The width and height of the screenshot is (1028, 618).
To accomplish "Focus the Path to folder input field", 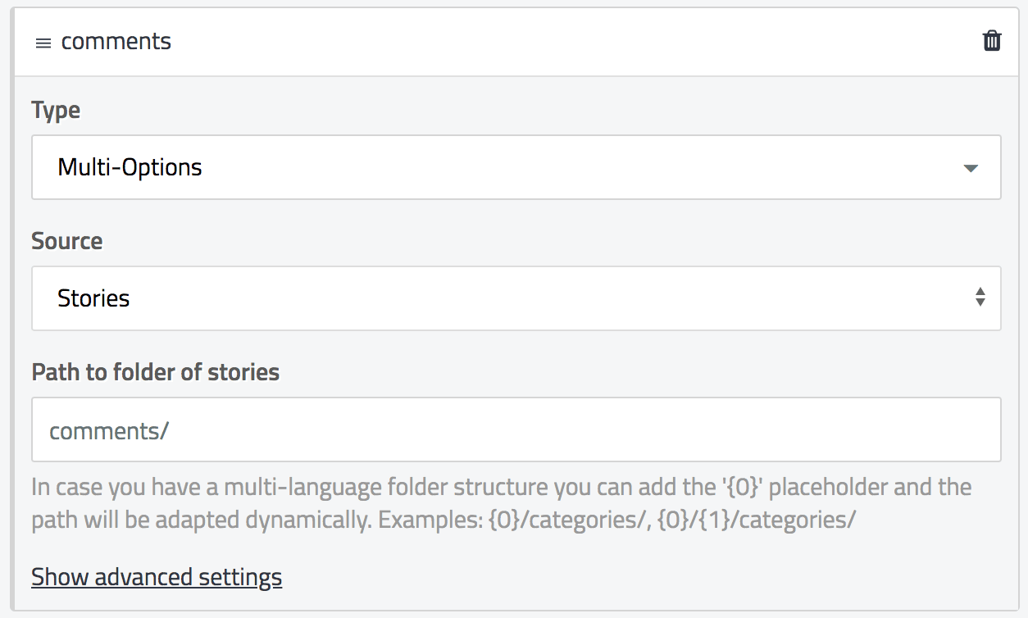I will [x=516, y=429].
